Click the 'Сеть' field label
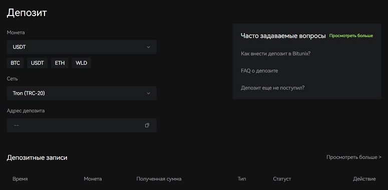 click(12, 79)
